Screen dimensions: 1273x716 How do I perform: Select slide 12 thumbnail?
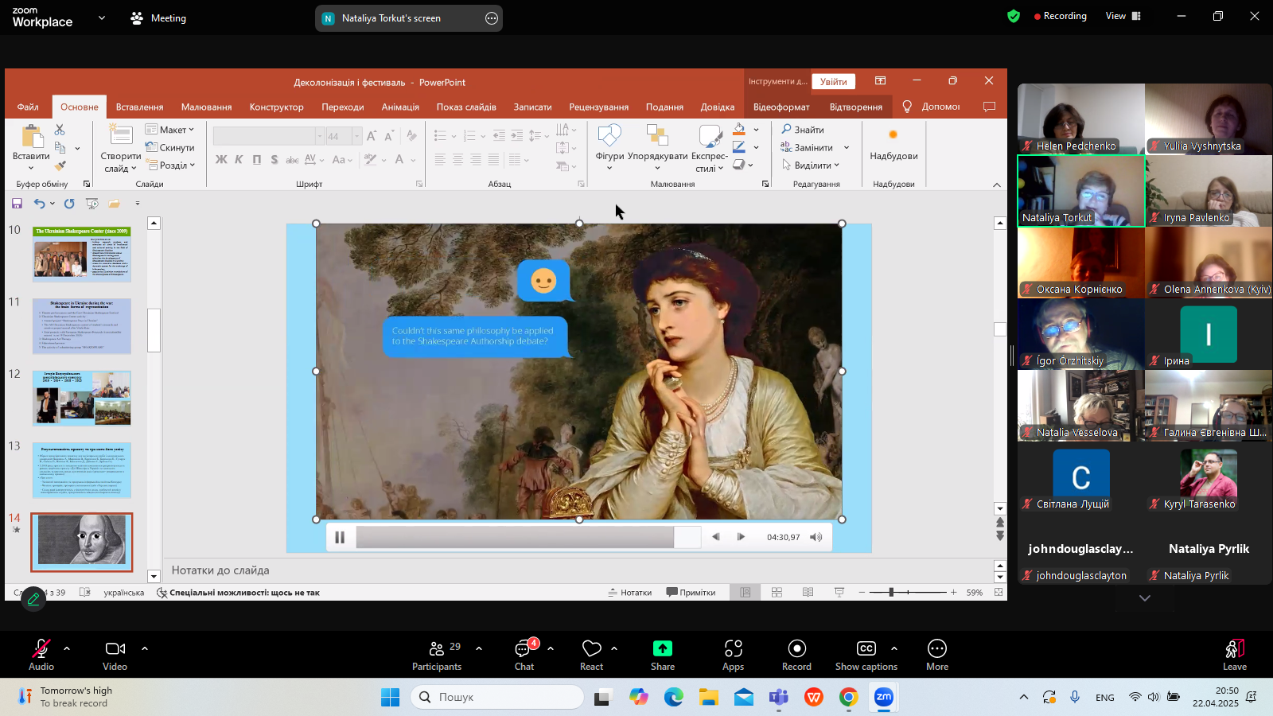tap(82, 398)
